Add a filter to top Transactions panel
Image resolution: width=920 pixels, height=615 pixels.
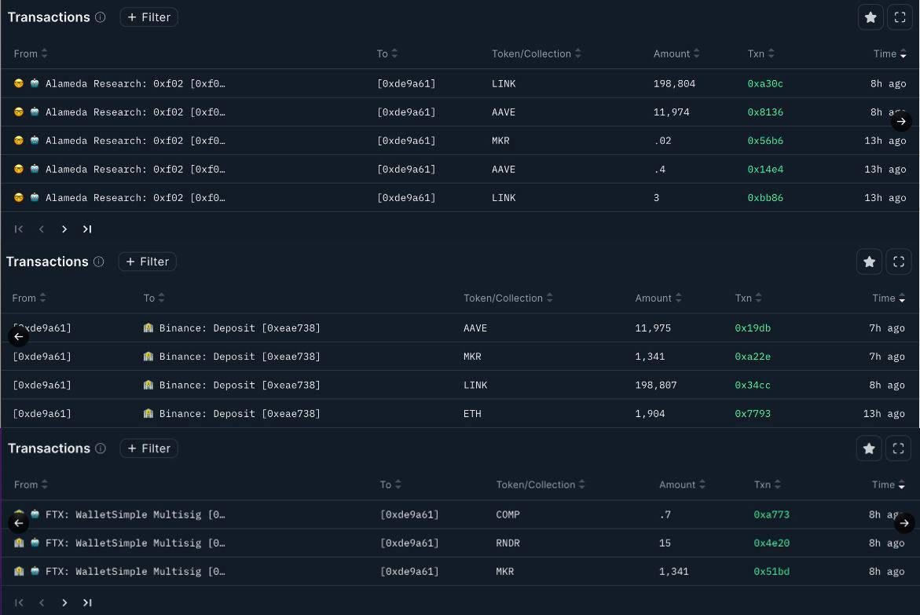point(148,17)
